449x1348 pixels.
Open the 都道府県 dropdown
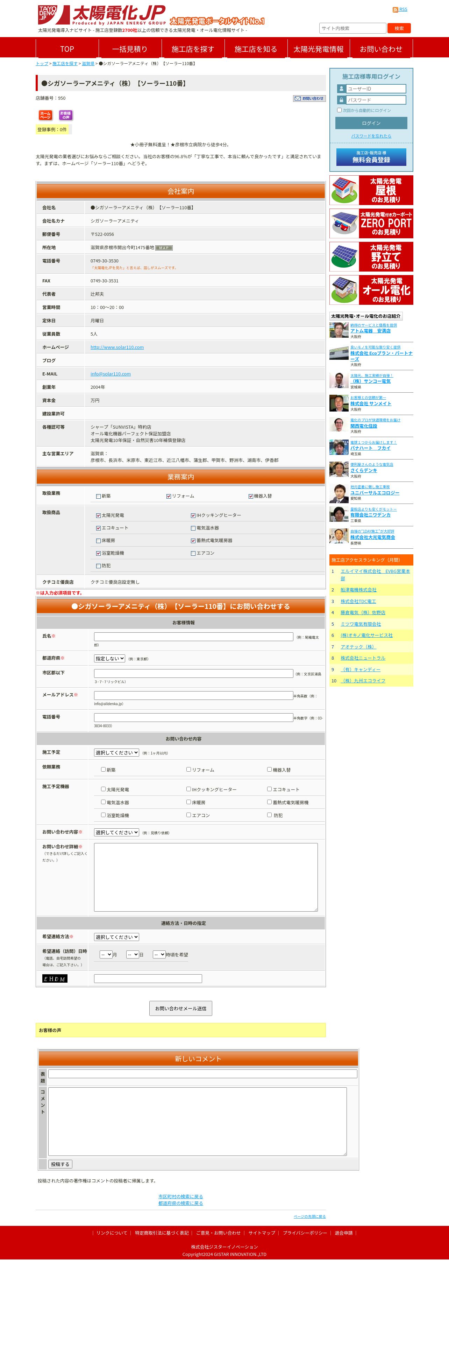point(109,659)
